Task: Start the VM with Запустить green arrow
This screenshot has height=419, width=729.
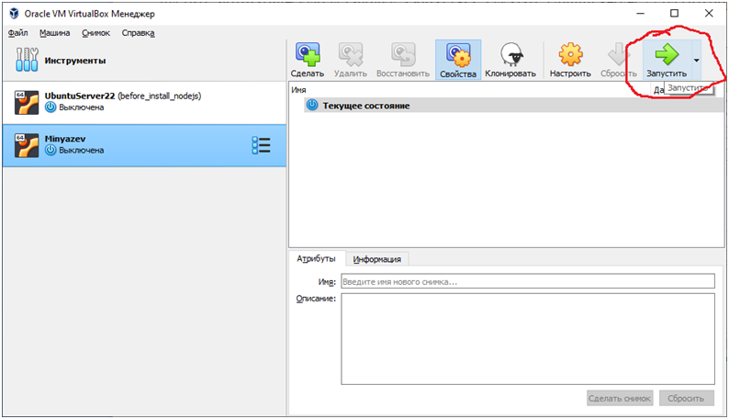Action: [667, 54]
